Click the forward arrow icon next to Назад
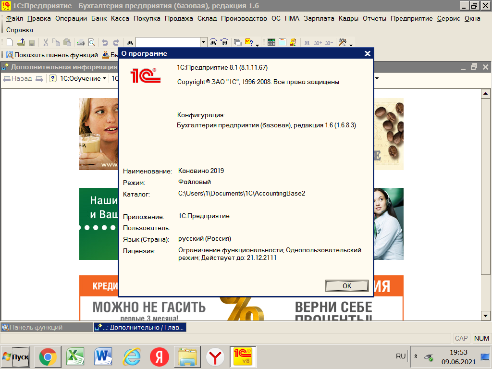492x369 pixels. coord(39,78)
